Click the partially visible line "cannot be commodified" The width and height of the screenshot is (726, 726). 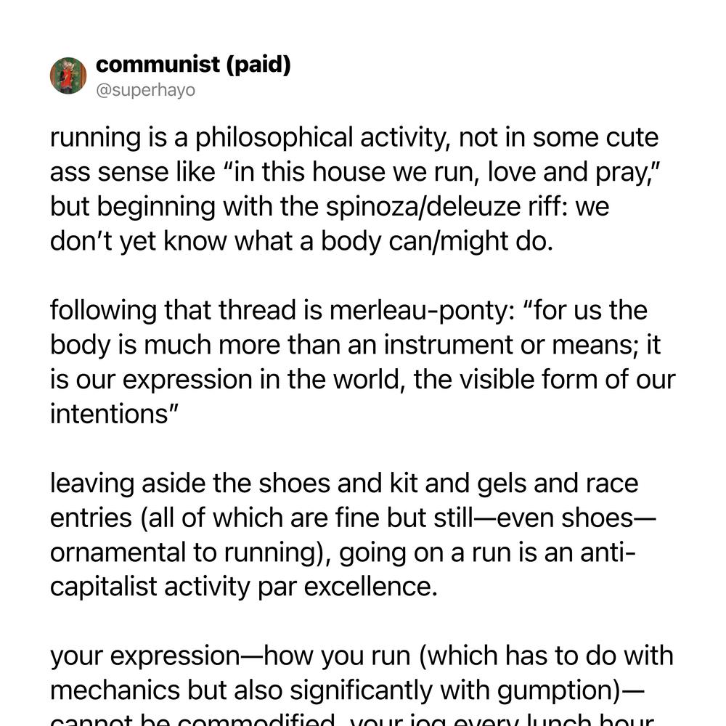click(192, 720)
